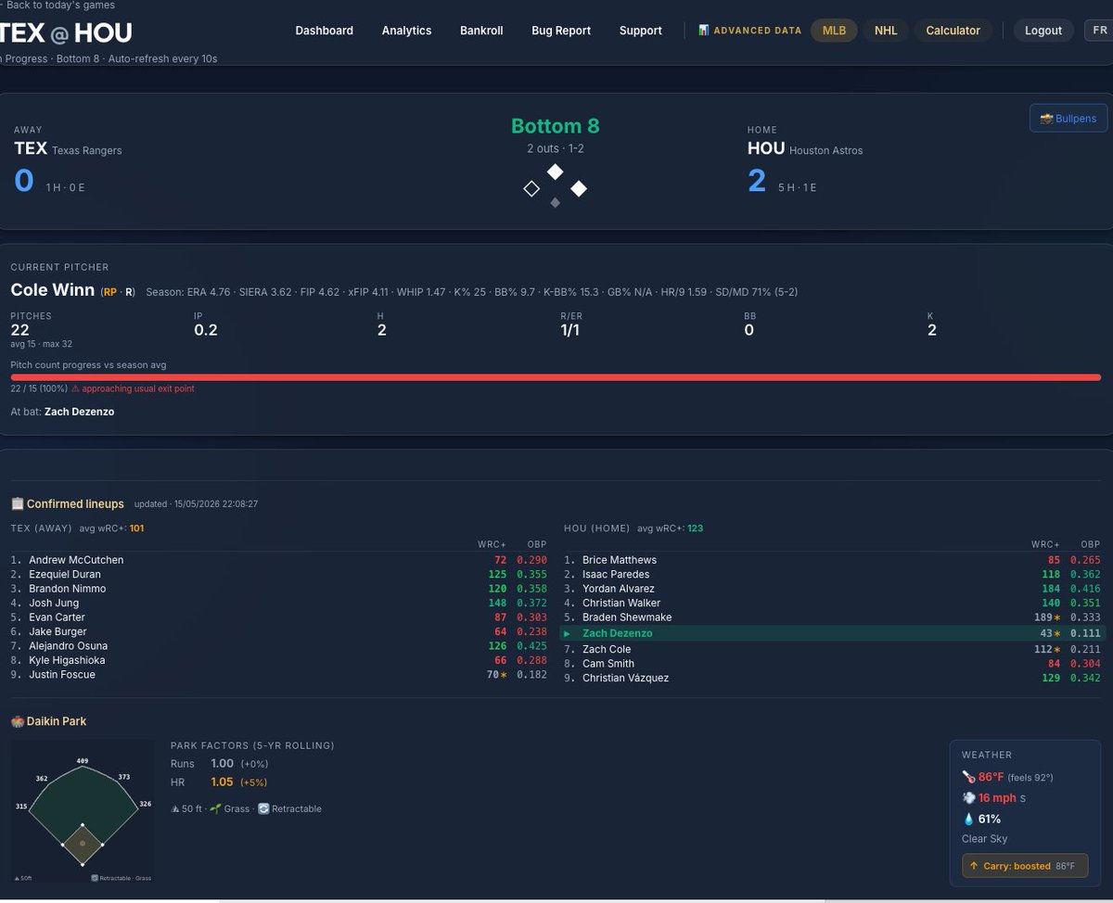Open the Bug Report page
This screenshot has height=903, width=1113.
point(561,31)
